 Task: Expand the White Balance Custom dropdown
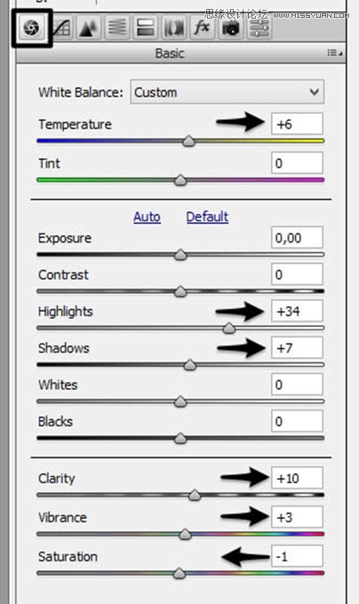tap(227, 92)
